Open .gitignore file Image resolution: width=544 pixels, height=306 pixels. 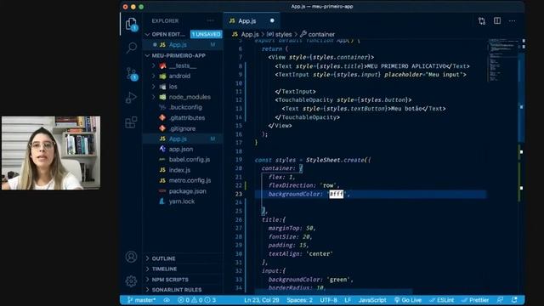(x=183, y=128)
